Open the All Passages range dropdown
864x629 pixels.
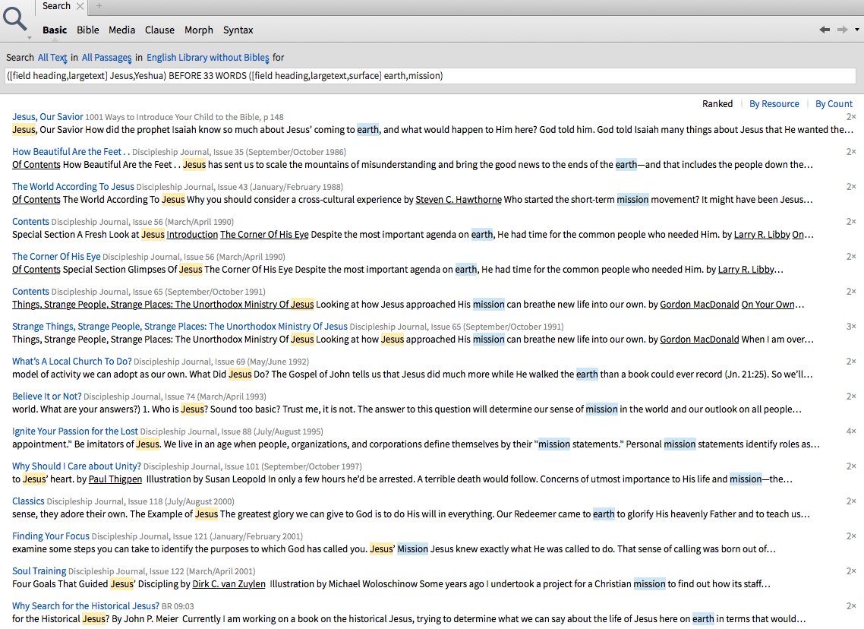[106, 58]
